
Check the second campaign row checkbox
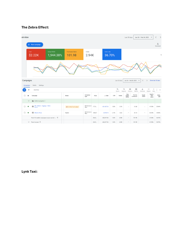25,113
